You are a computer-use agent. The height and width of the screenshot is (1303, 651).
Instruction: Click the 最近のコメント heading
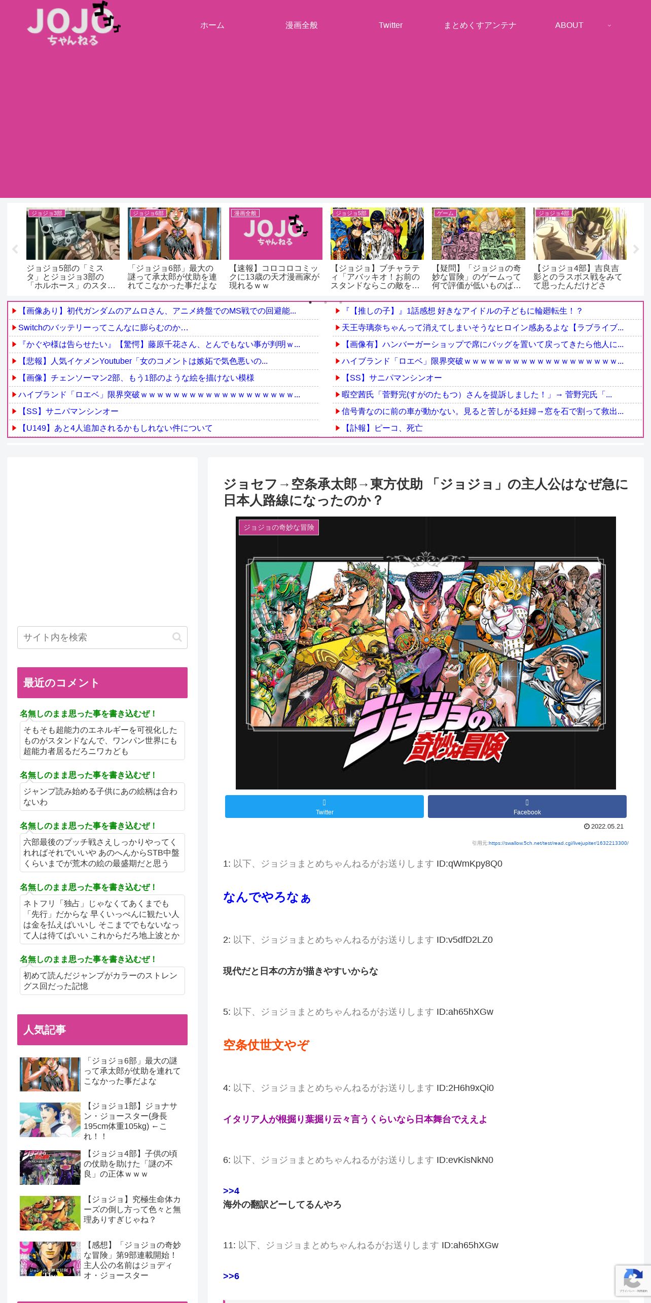(102, 682)
